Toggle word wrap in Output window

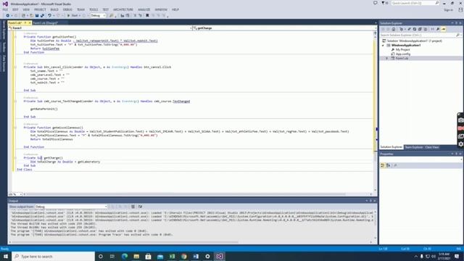click(x=140, y=207)
